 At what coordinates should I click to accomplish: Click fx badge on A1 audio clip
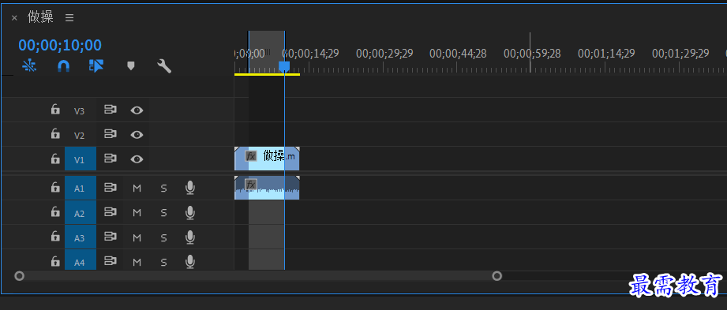pyautogui.click(x=251, y=185)
